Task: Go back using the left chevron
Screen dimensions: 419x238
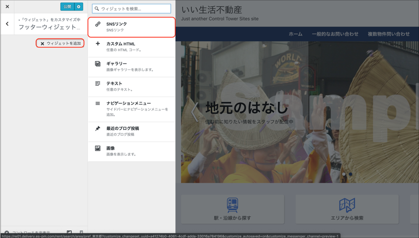Action: pyautogui.click(x=7, y=24)
